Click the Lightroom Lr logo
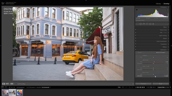This screenshot has height=96, width=172. [3, 3]
